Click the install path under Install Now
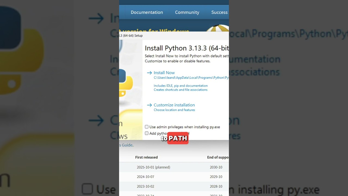Viewport: 348px width, 196px height. point(191,78)
